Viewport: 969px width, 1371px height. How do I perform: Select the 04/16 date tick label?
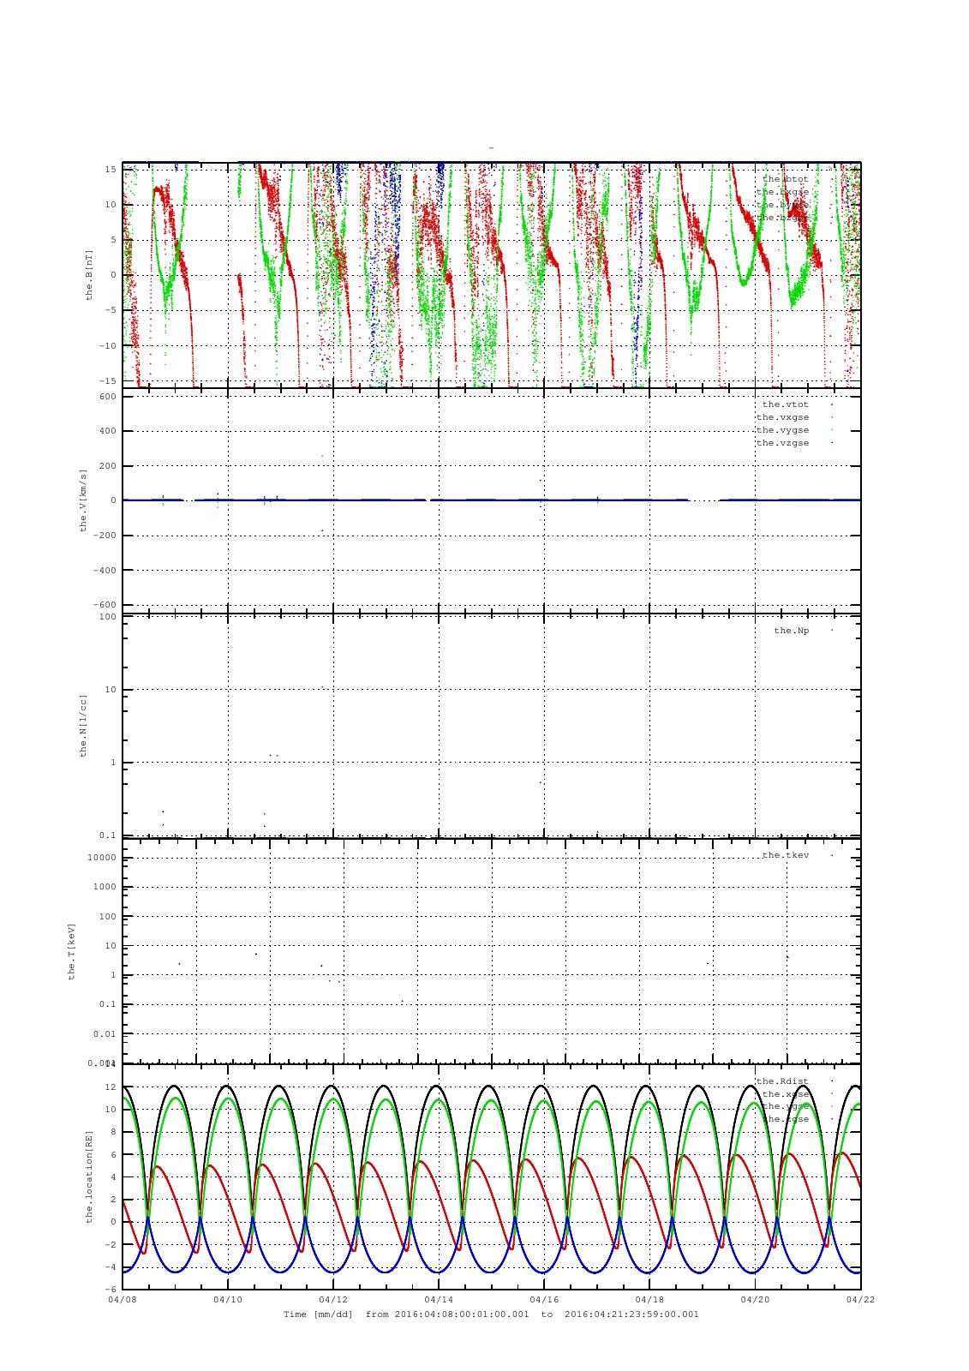click(x=544, y=1299)
